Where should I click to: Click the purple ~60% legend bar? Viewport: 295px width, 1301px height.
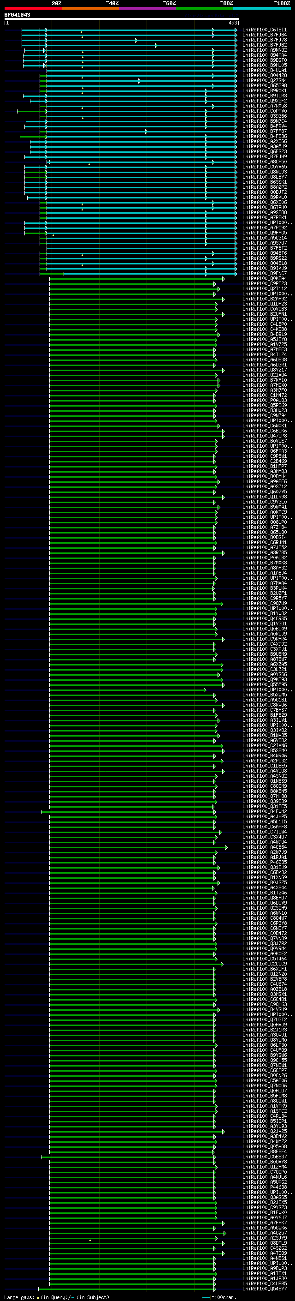coord(148,8)
